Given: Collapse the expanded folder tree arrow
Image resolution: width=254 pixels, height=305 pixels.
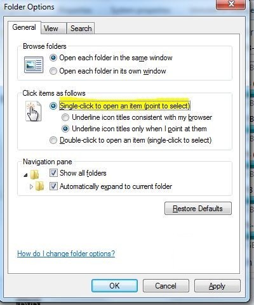Looking at the screenshot, I should pyautogui.click(x=26, y=175).
